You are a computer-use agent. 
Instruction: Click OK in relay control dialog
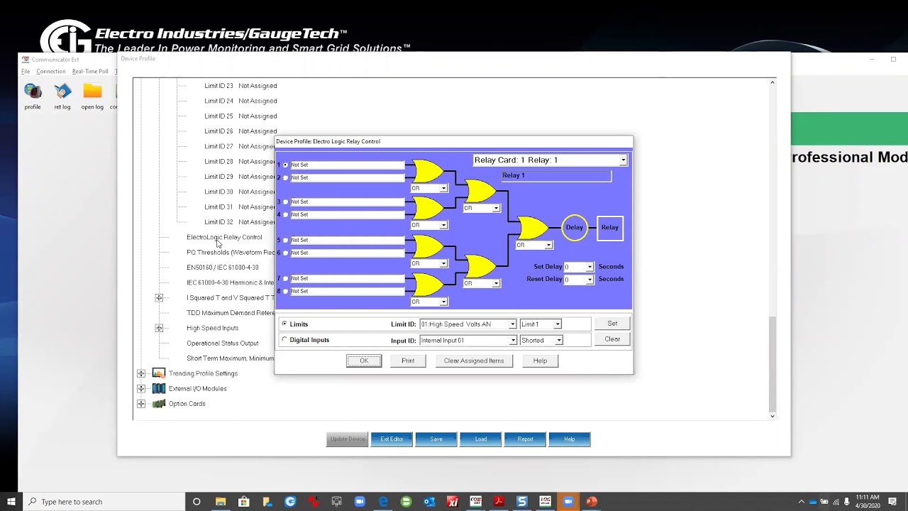click(x=364, y=361)
